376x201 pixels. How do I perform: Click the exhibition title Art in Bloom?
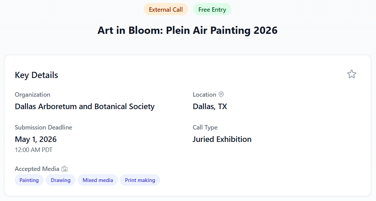[x=188, y=30]
